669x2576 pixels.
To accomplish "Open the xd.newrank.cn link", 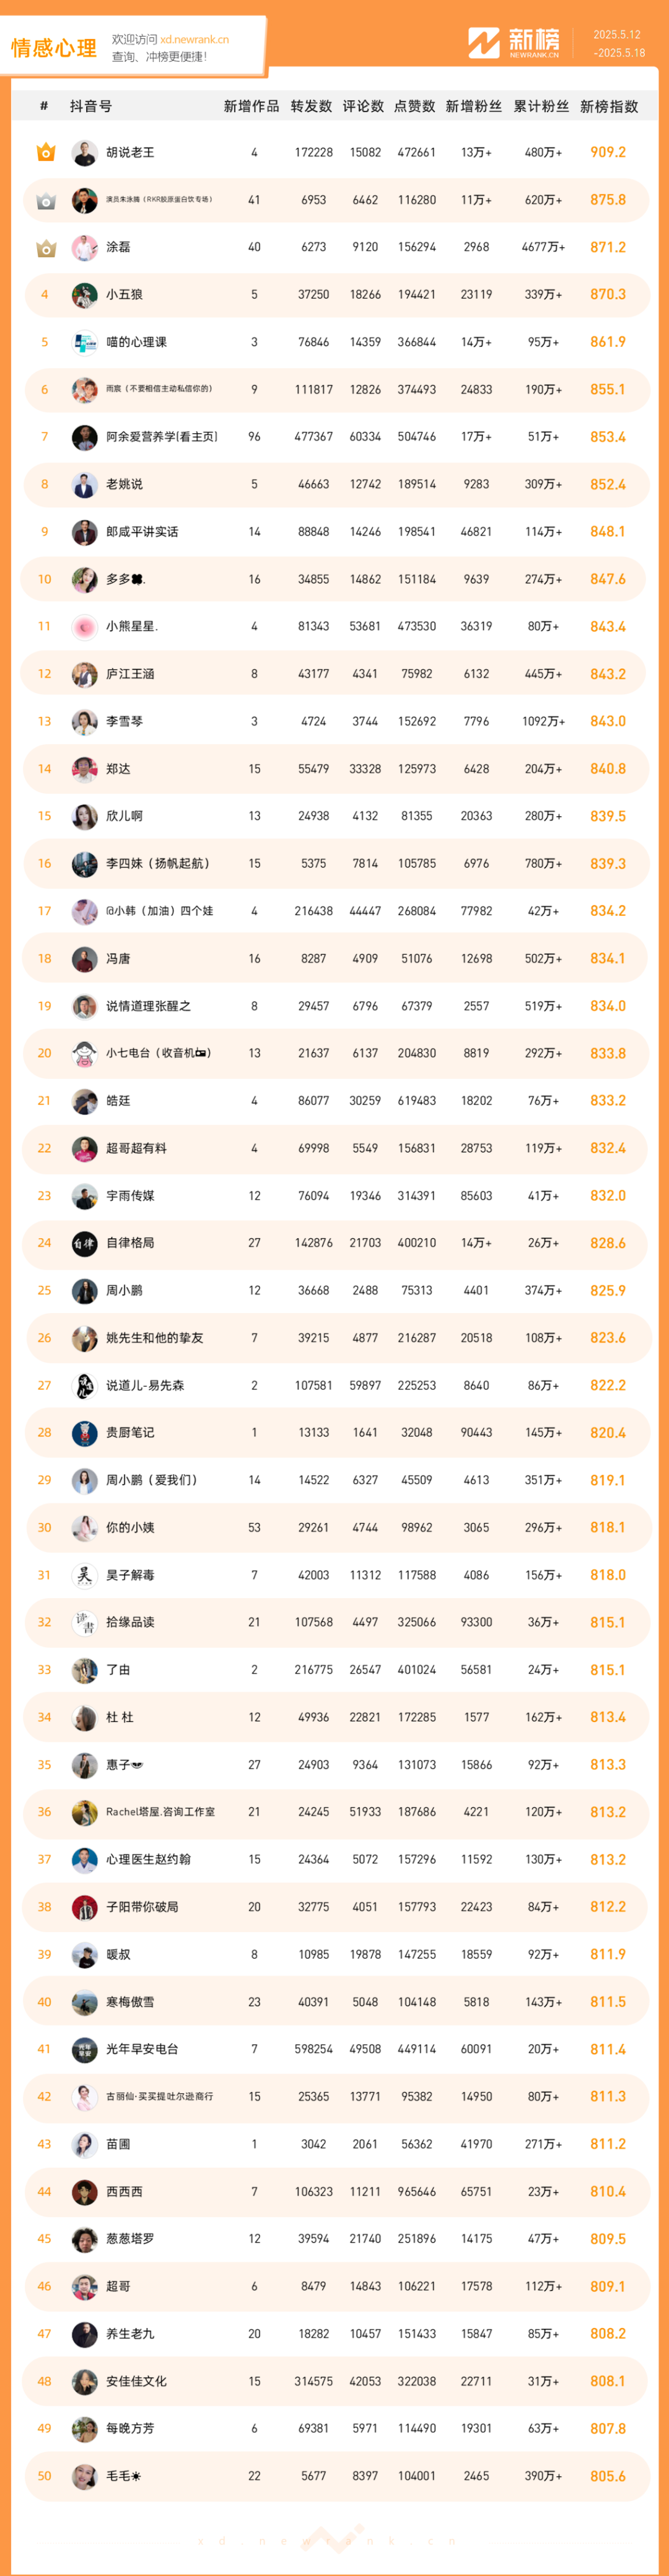I will pos(195,40).
